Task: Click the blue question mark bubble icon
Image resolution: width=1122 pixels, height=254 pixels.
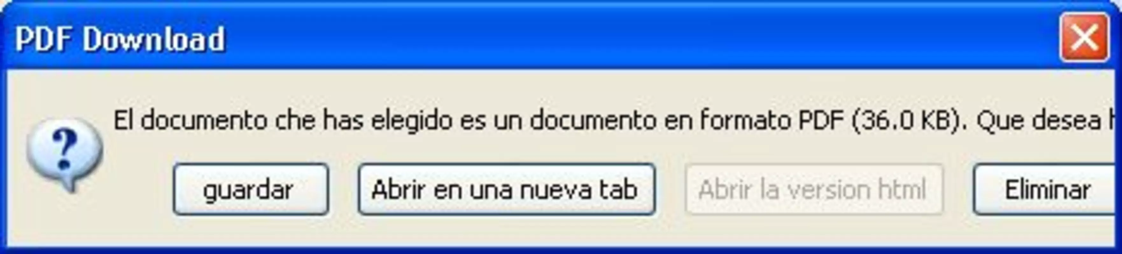Action: coord(65,154)
